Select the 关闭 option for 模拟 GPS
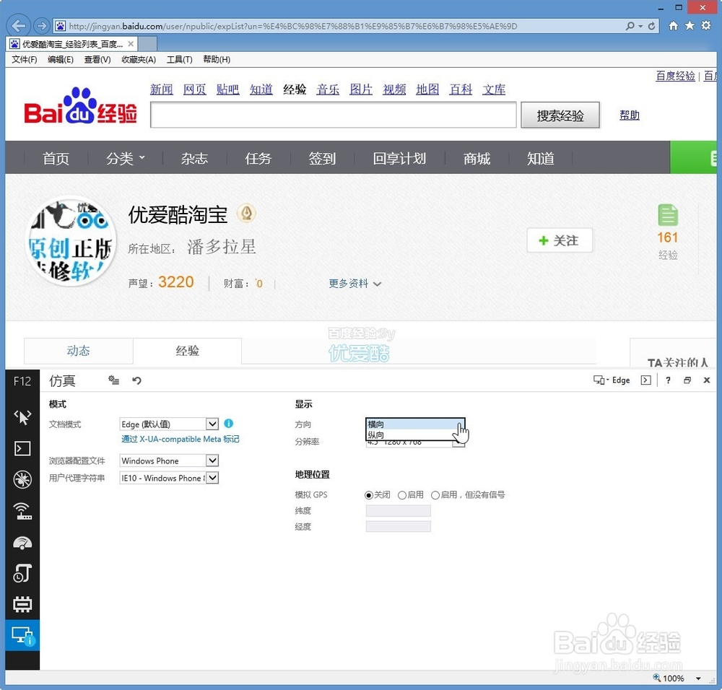Screen dimensions: 722x690 (368, 494)
